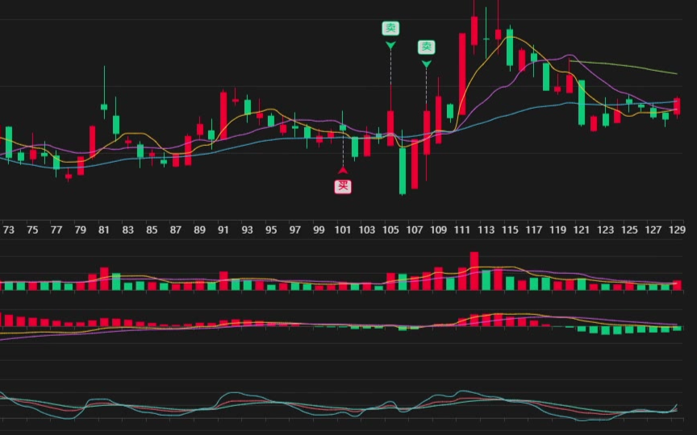
Task: Select the long green candlestick at 106
Action: click(403, 170)
